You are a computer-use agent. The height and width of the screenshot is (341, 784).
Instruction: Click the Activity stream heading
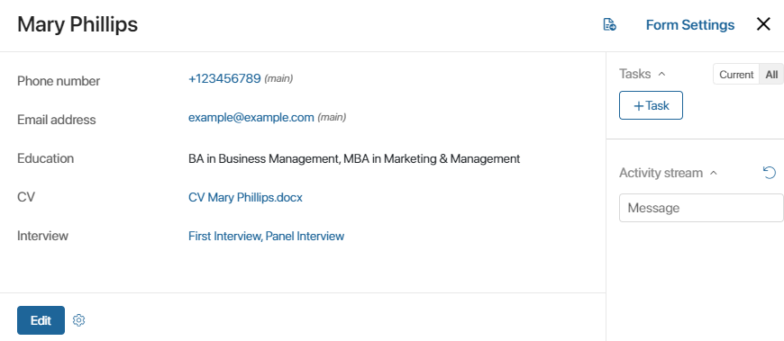click(x=661, y=173)
